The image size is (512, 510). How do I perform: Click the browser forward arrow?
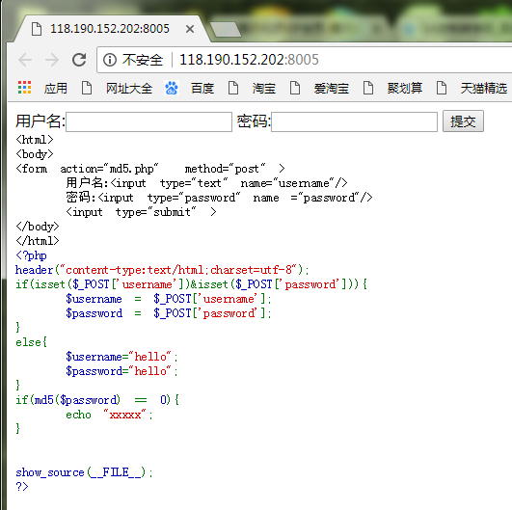click(x=52, y=60)
